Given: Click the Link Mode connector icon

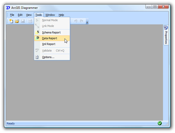Looking at the screenshot, I should tap(37, 26).
